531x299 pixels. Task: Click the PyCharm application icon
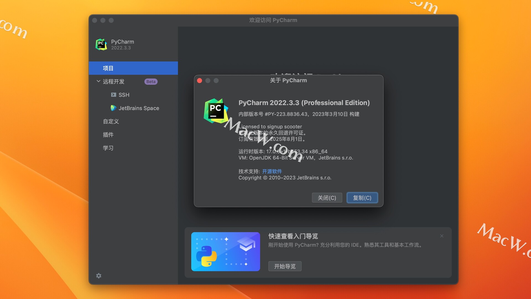coord(102,44)
